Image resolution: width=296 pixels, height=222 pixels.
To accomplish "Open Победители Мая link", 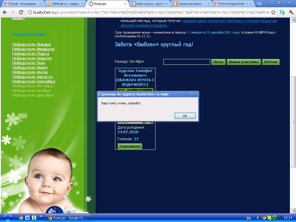I will (x=29, y=63).
